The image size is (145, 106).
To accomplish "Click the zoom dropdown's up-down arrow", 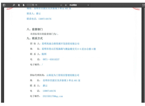I will pos(88,5).
